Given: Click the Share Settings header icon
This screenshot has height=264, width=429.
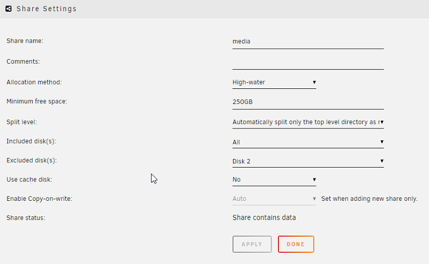Looking at the screenshot, I should 9,9.
